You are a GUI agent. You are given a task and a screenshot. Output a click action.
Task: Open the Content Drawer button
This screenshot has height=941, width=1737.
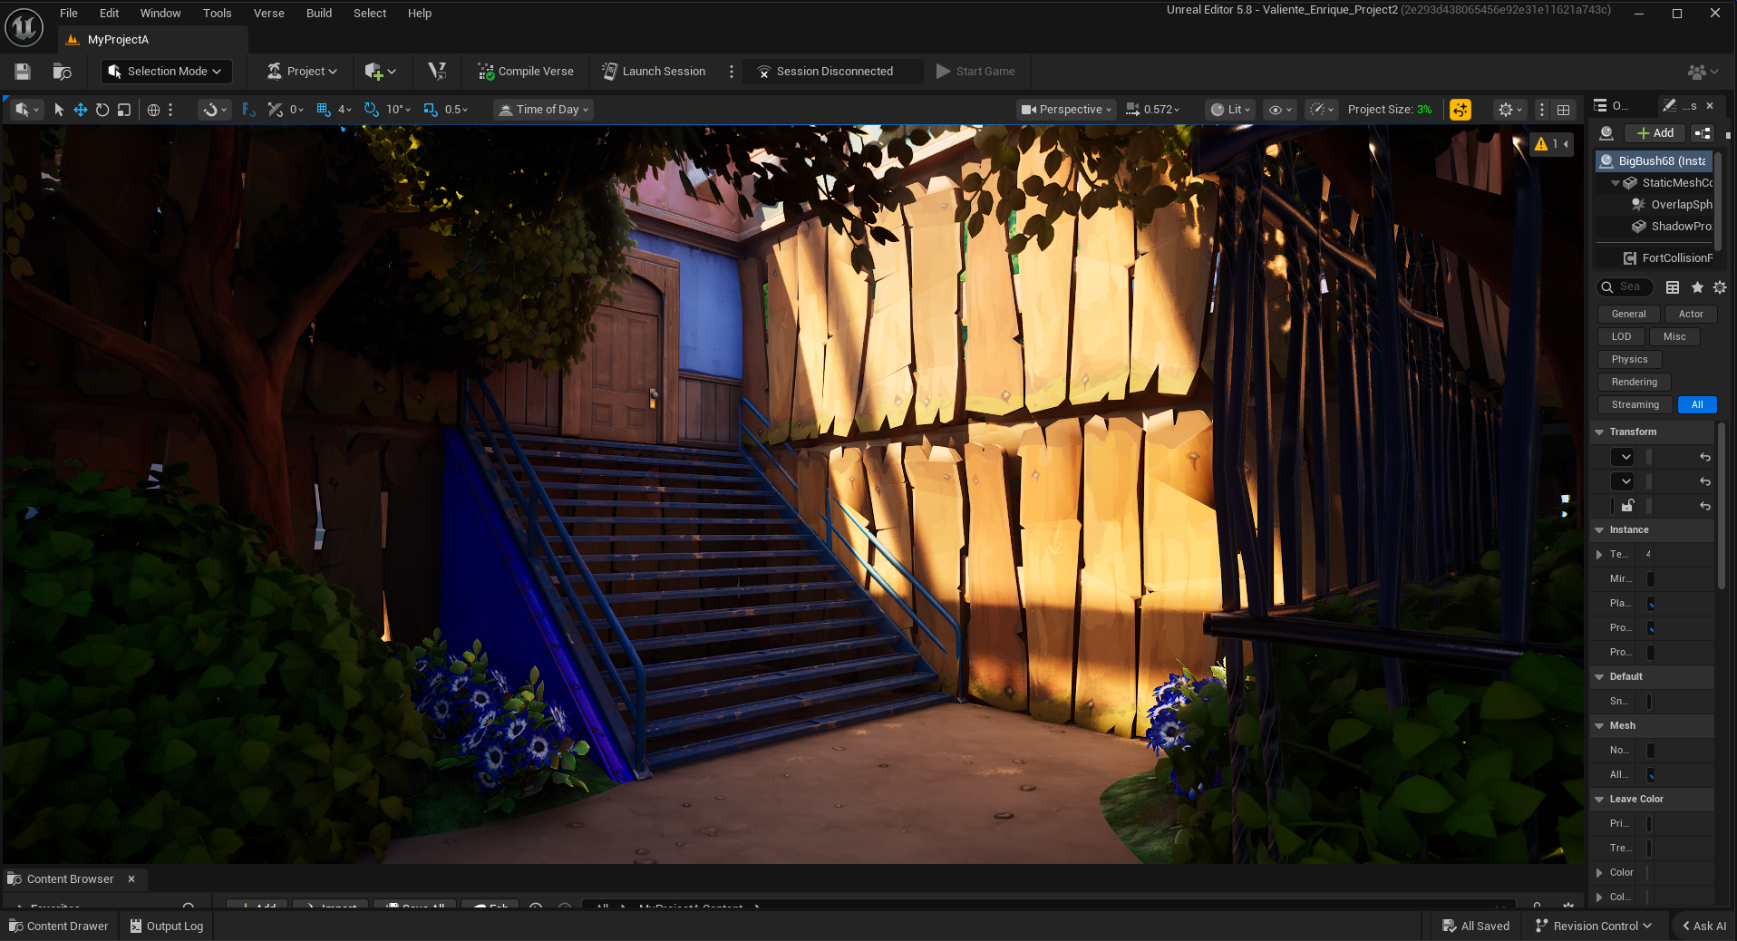(x=59, y=926)
